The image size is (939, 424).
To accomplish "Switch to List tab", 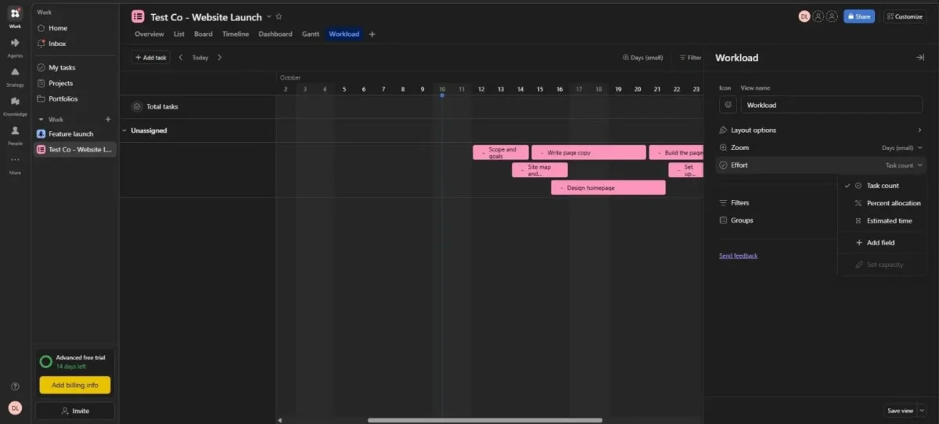I will [x=179, y=34].
